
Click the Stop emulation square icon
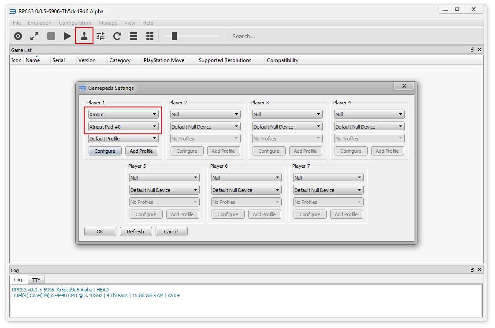point(51,36)
